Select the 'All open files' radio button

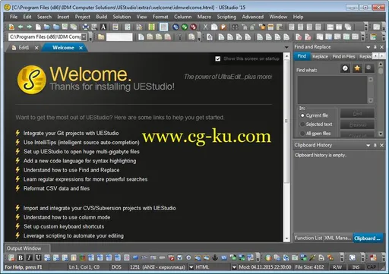pos(302,134)
